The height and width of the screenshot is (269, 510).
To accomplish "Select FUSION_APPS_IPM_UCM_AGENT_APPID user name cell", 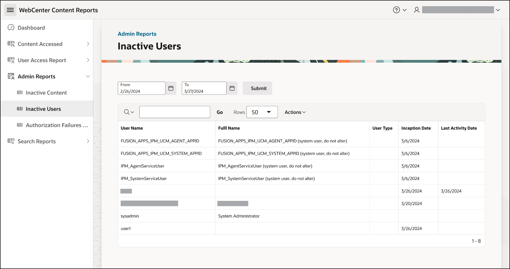I will pos(166,141).
